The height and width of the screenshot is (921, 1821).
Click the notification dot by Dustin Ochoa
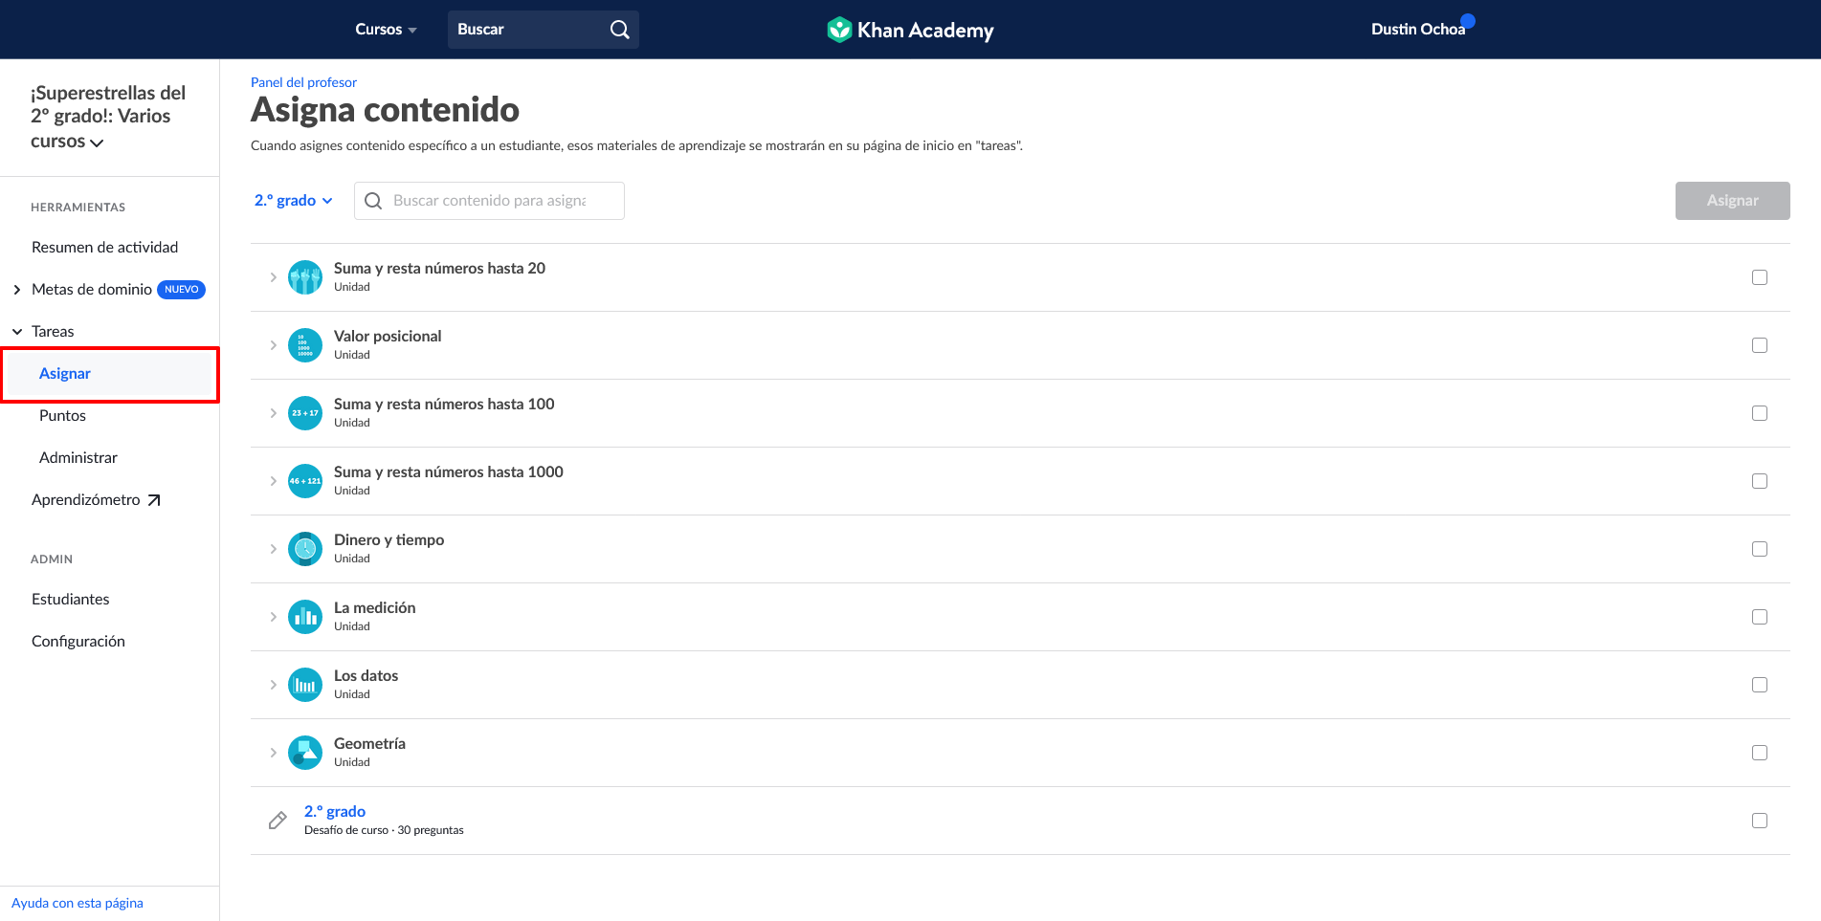coord(1468,20)
